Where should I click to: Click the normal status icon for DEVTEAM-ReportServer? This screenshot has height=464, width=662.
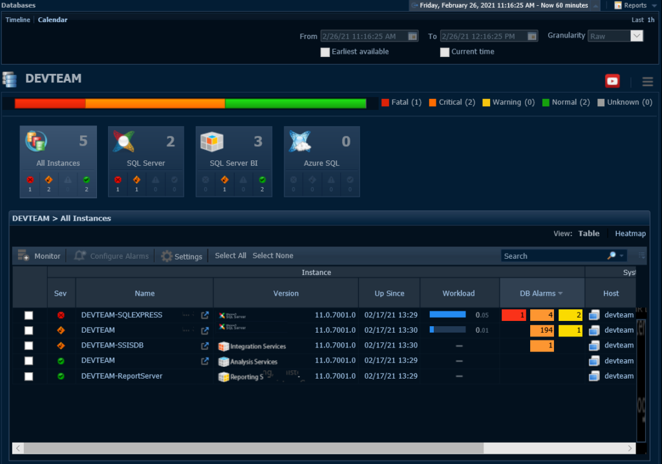point(61,376)
